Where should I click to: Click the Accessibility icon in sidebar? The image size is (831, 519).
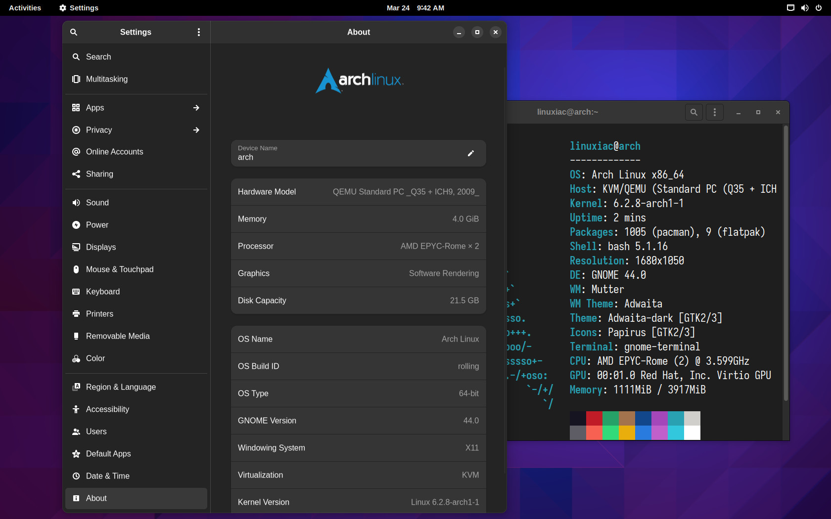coord(76,409)
